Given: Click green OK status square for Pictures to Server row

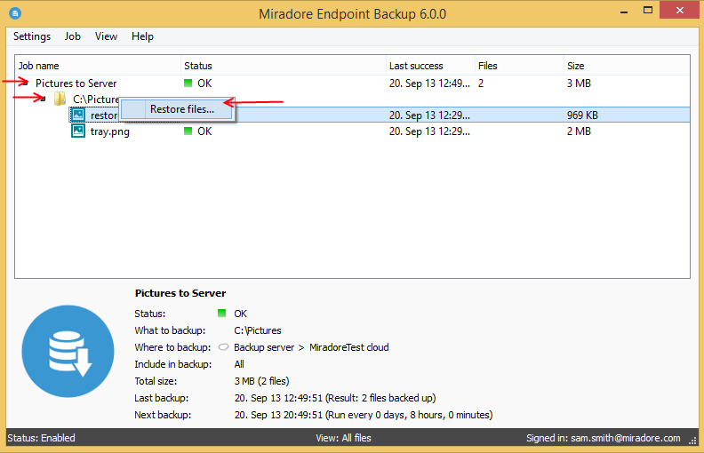Looking at the screenshot, I should tap(188, 83).
